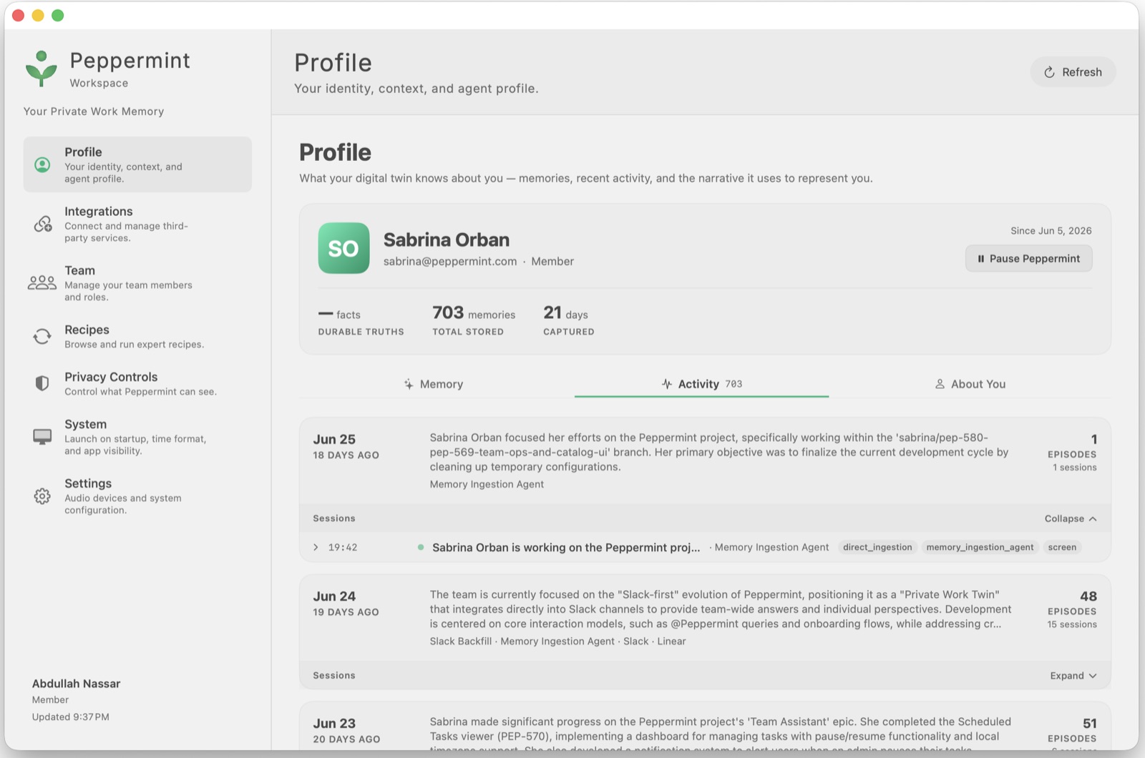The image size is (1145, 758).
Task: Click the Since Jun 5, 2026 label
Action: click(x=1051, y=230)
